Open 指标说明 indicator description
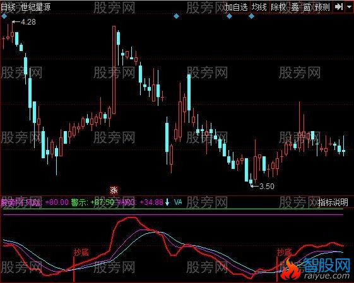This screenshot has width=354, height=283. (333, 202)
